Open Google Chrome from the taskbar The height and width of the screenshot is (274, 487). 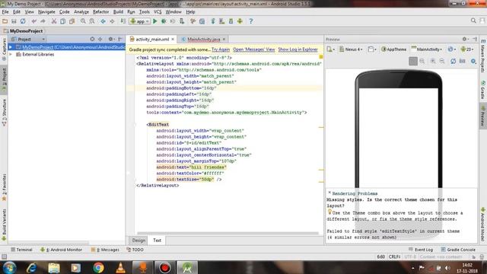click(98, 267)
